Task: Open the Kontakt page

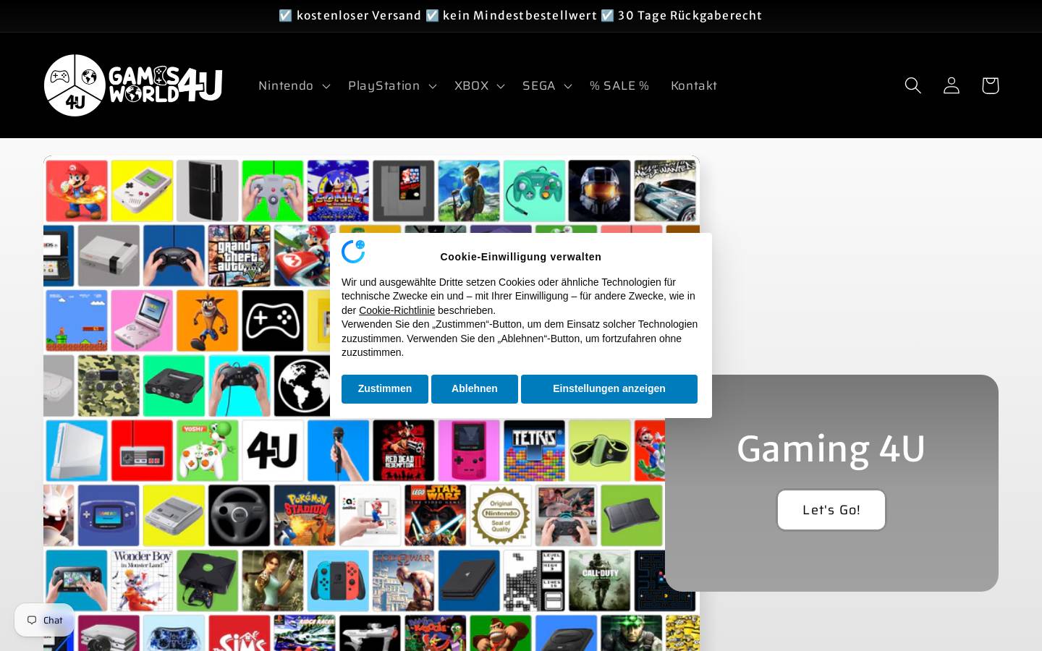Action: pos(694,85)
